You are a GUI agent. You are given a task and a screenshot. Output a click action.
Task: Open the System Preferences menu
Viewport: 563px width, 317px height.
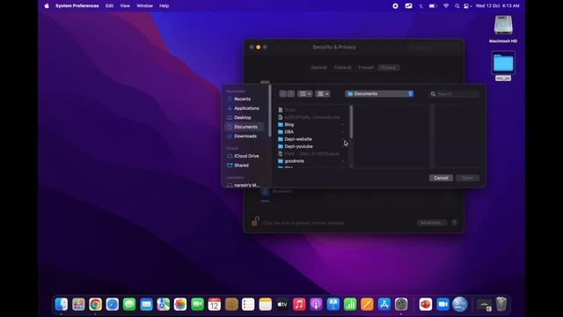pos(77,6)
